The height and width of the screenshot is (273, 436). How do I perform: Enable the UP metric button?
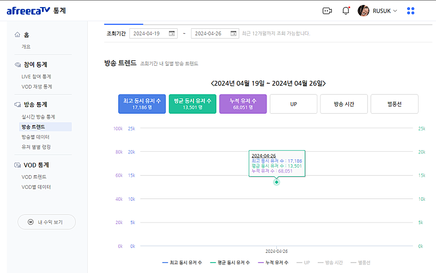click(293, 104)
